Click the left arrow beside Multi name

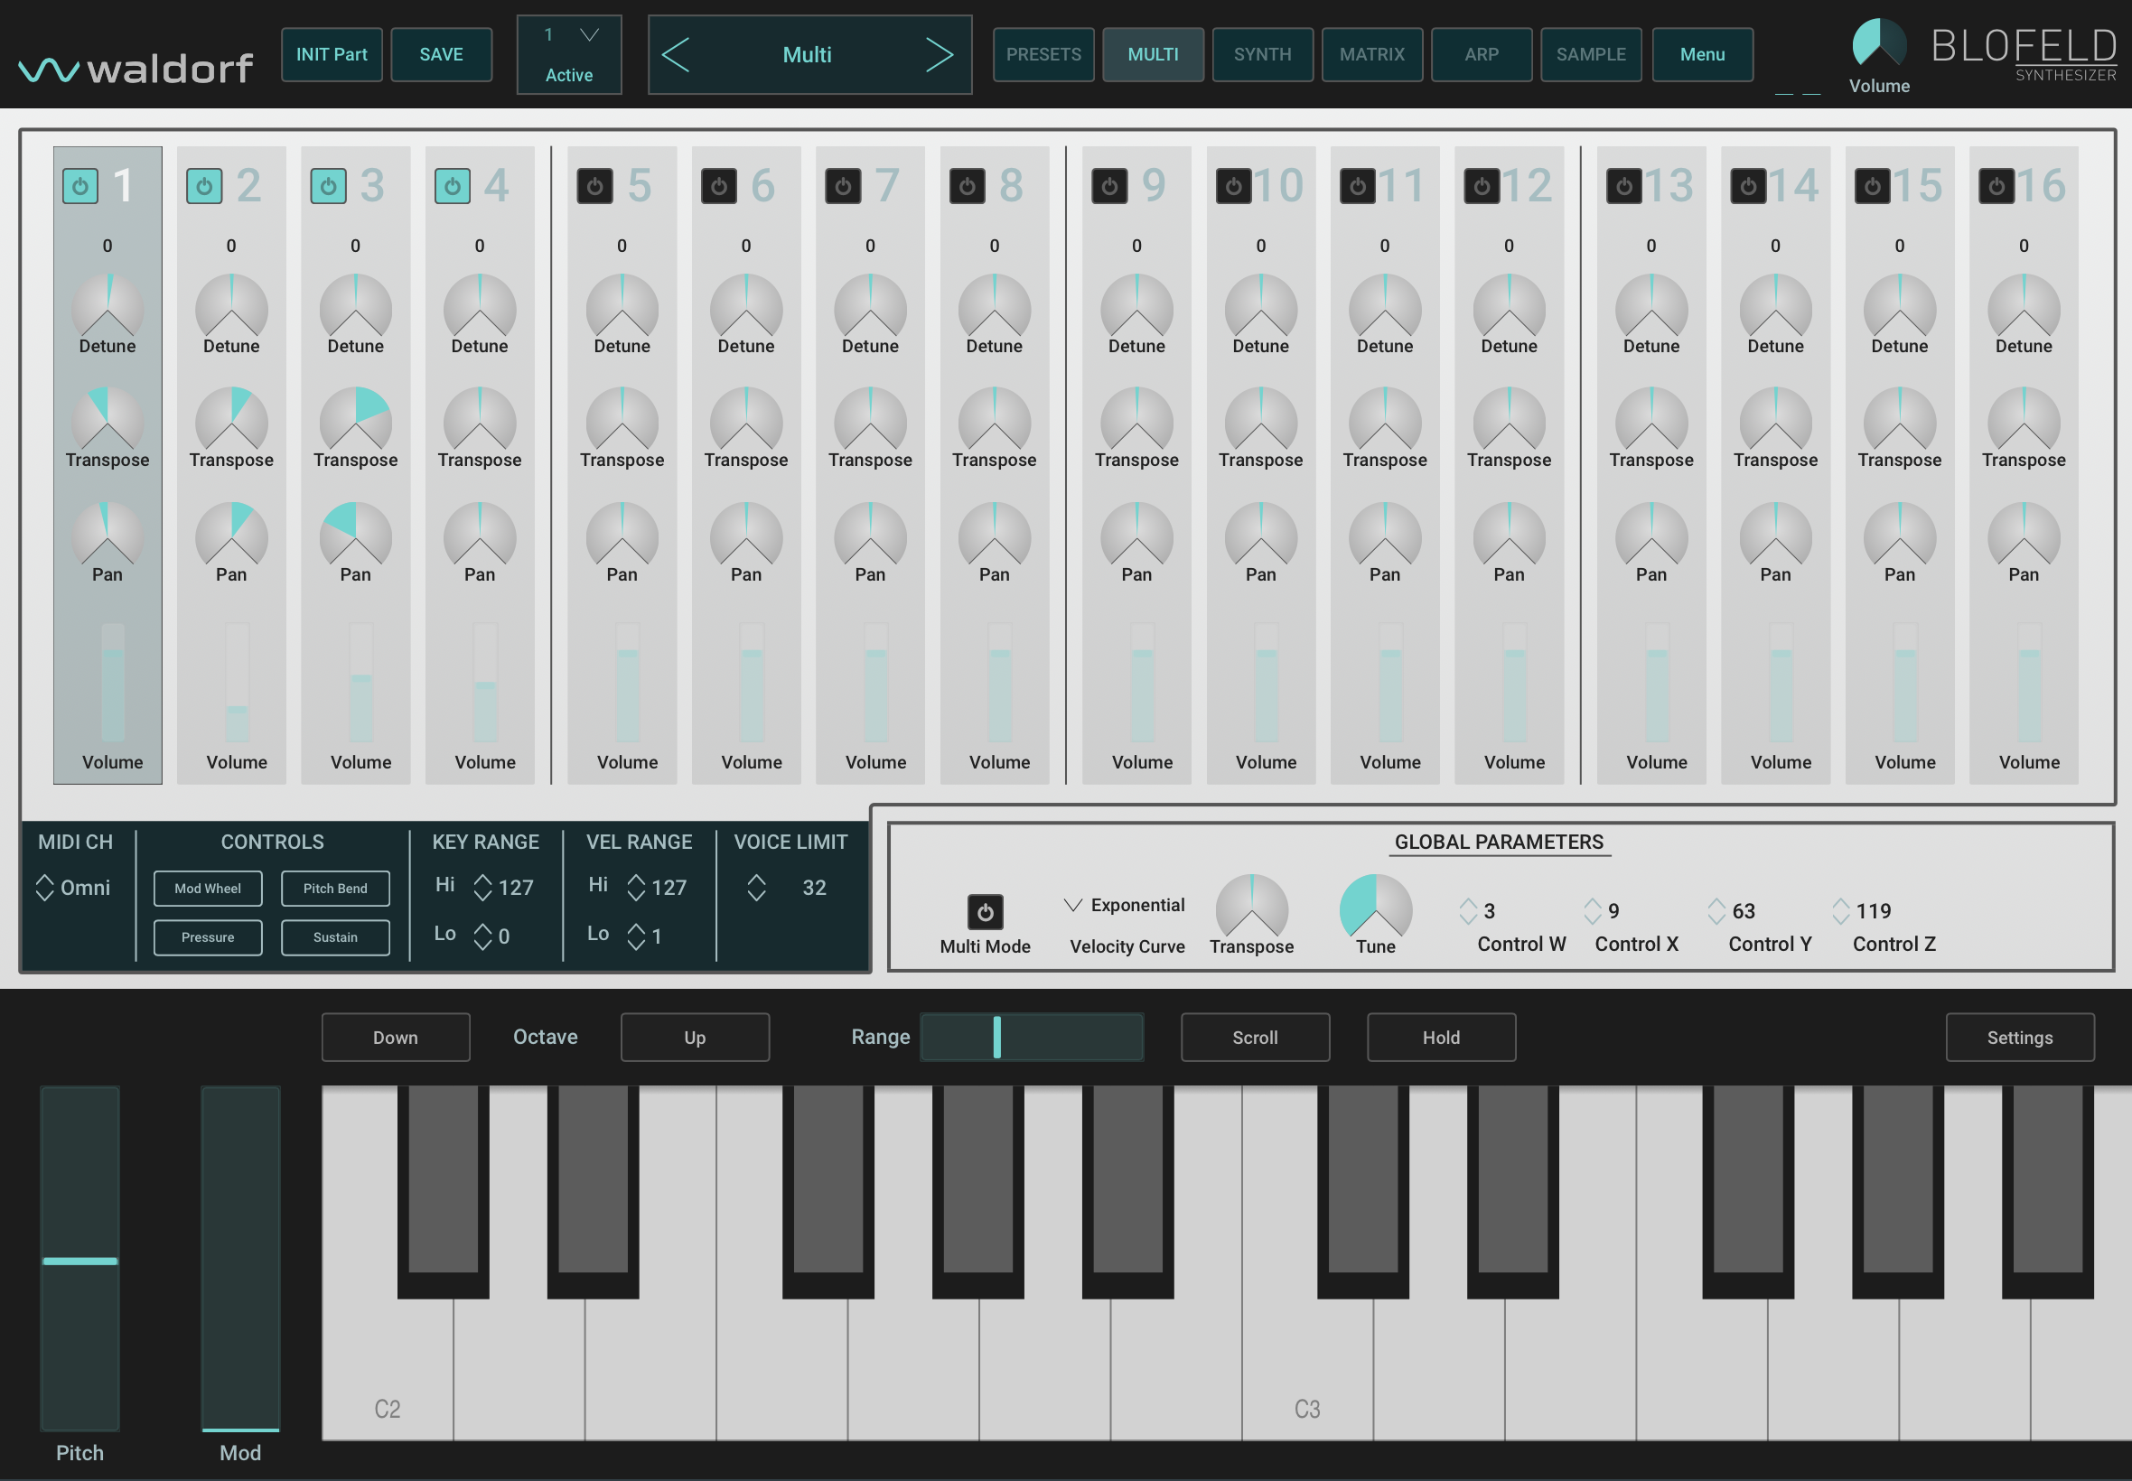point(676,55)
